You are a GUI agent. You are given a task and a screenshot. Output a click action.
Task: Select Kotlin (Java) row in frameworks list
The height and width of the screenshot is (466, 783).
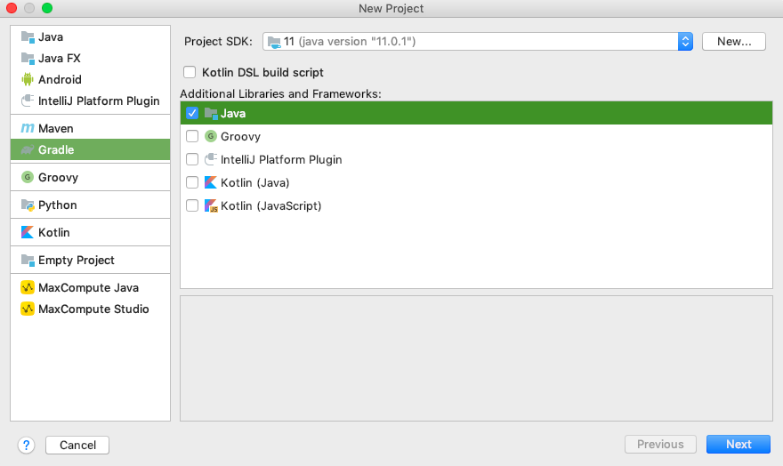254,183
